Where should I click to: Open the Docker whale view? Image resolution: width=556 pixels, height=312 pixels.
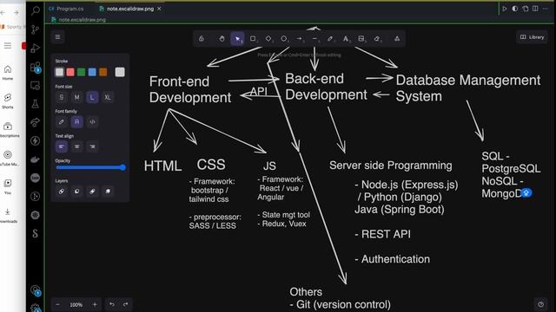click(x=35, y=159)
